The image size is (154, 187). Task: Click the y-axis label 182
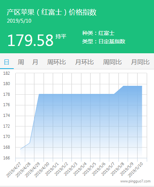pyautogui.click(x=6, y=73)
